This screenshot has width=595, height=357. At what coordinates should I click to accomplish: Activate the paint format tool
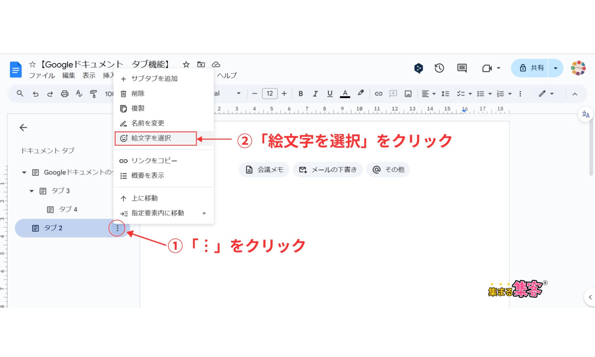coord(93,94)
